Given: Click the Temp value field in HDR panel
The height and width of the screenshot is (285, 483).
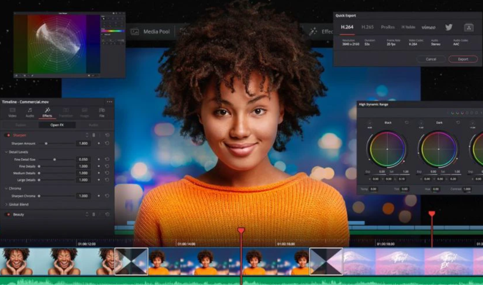Looking at the screenshot, I should [373, 189].
